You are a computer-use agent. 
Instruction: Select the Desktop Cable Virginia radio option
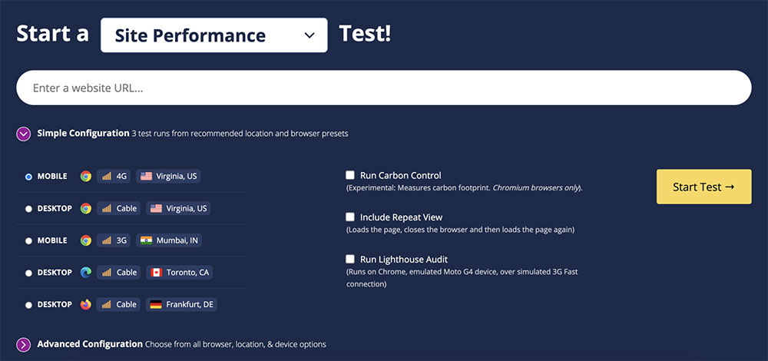tap(28, 209)
